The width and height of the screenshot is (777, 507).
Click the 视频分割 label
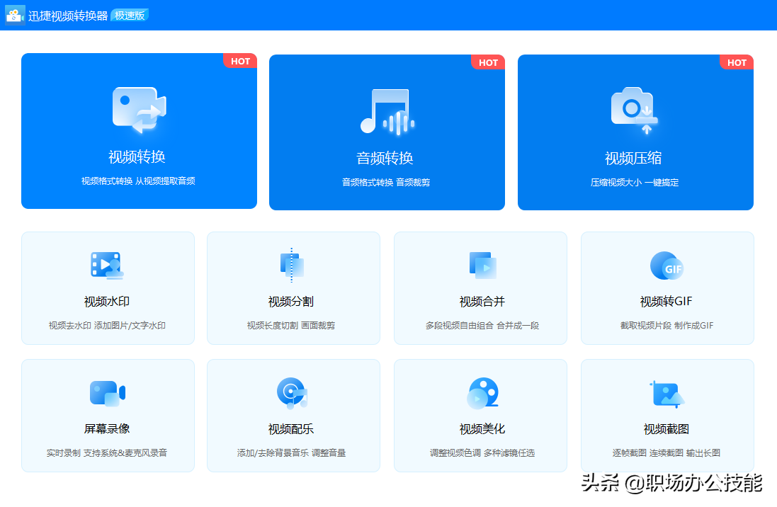(291, 302)
